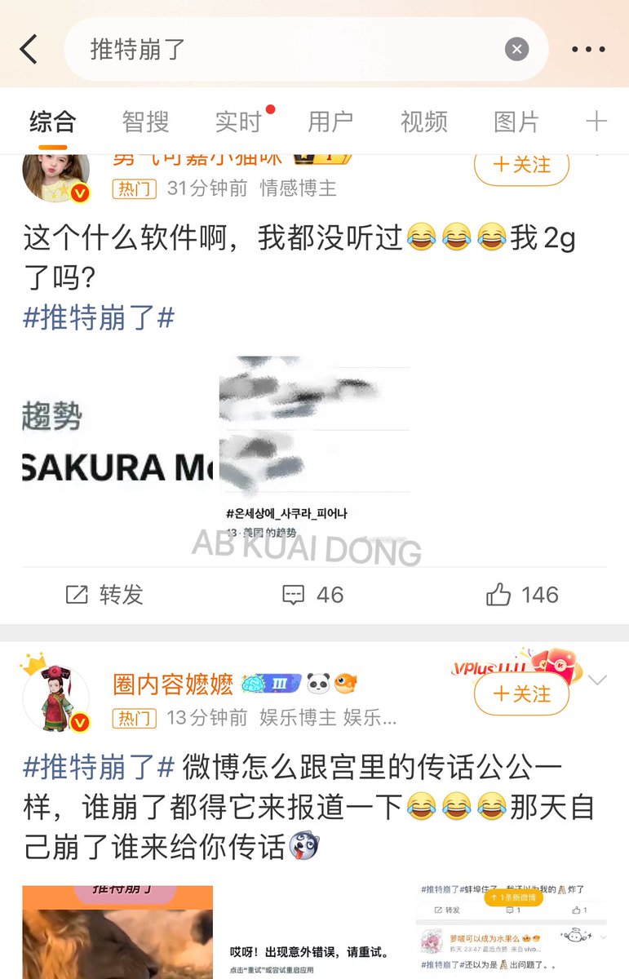Open the 视频 tab
Screen dimensions: 629x979
pyautogui.click(x=424, y=122)
